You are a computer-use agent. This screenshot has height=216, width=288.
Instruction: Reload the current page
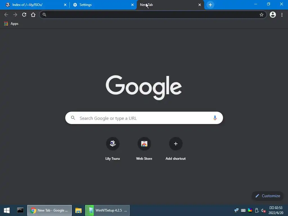24,15
